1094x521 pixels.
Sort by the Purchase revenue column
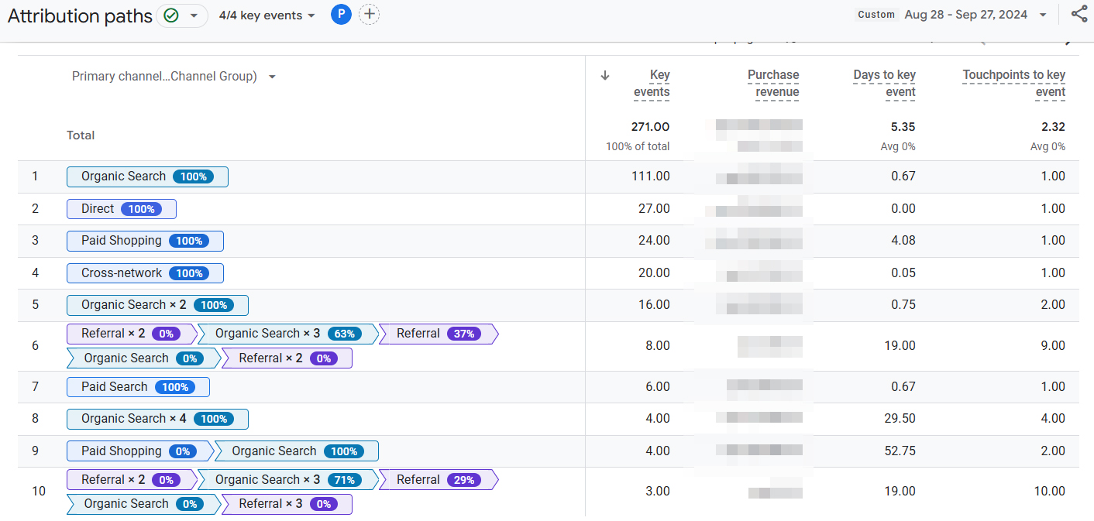click(x=773, y=83)
